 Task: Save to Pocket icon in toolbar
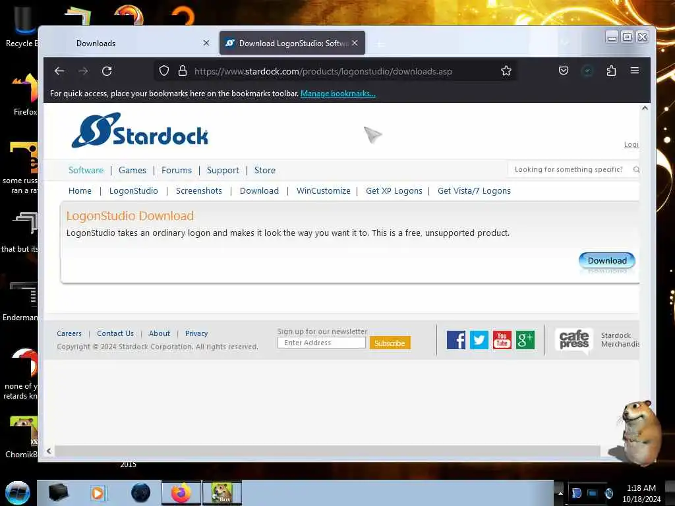[564, 70]
